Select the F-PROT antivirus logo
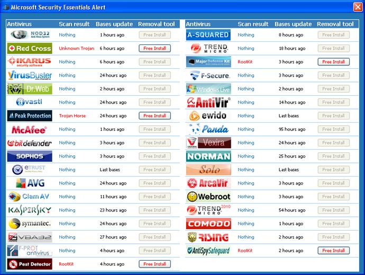Viewport: 365px width, 275px height. [30, 251]
